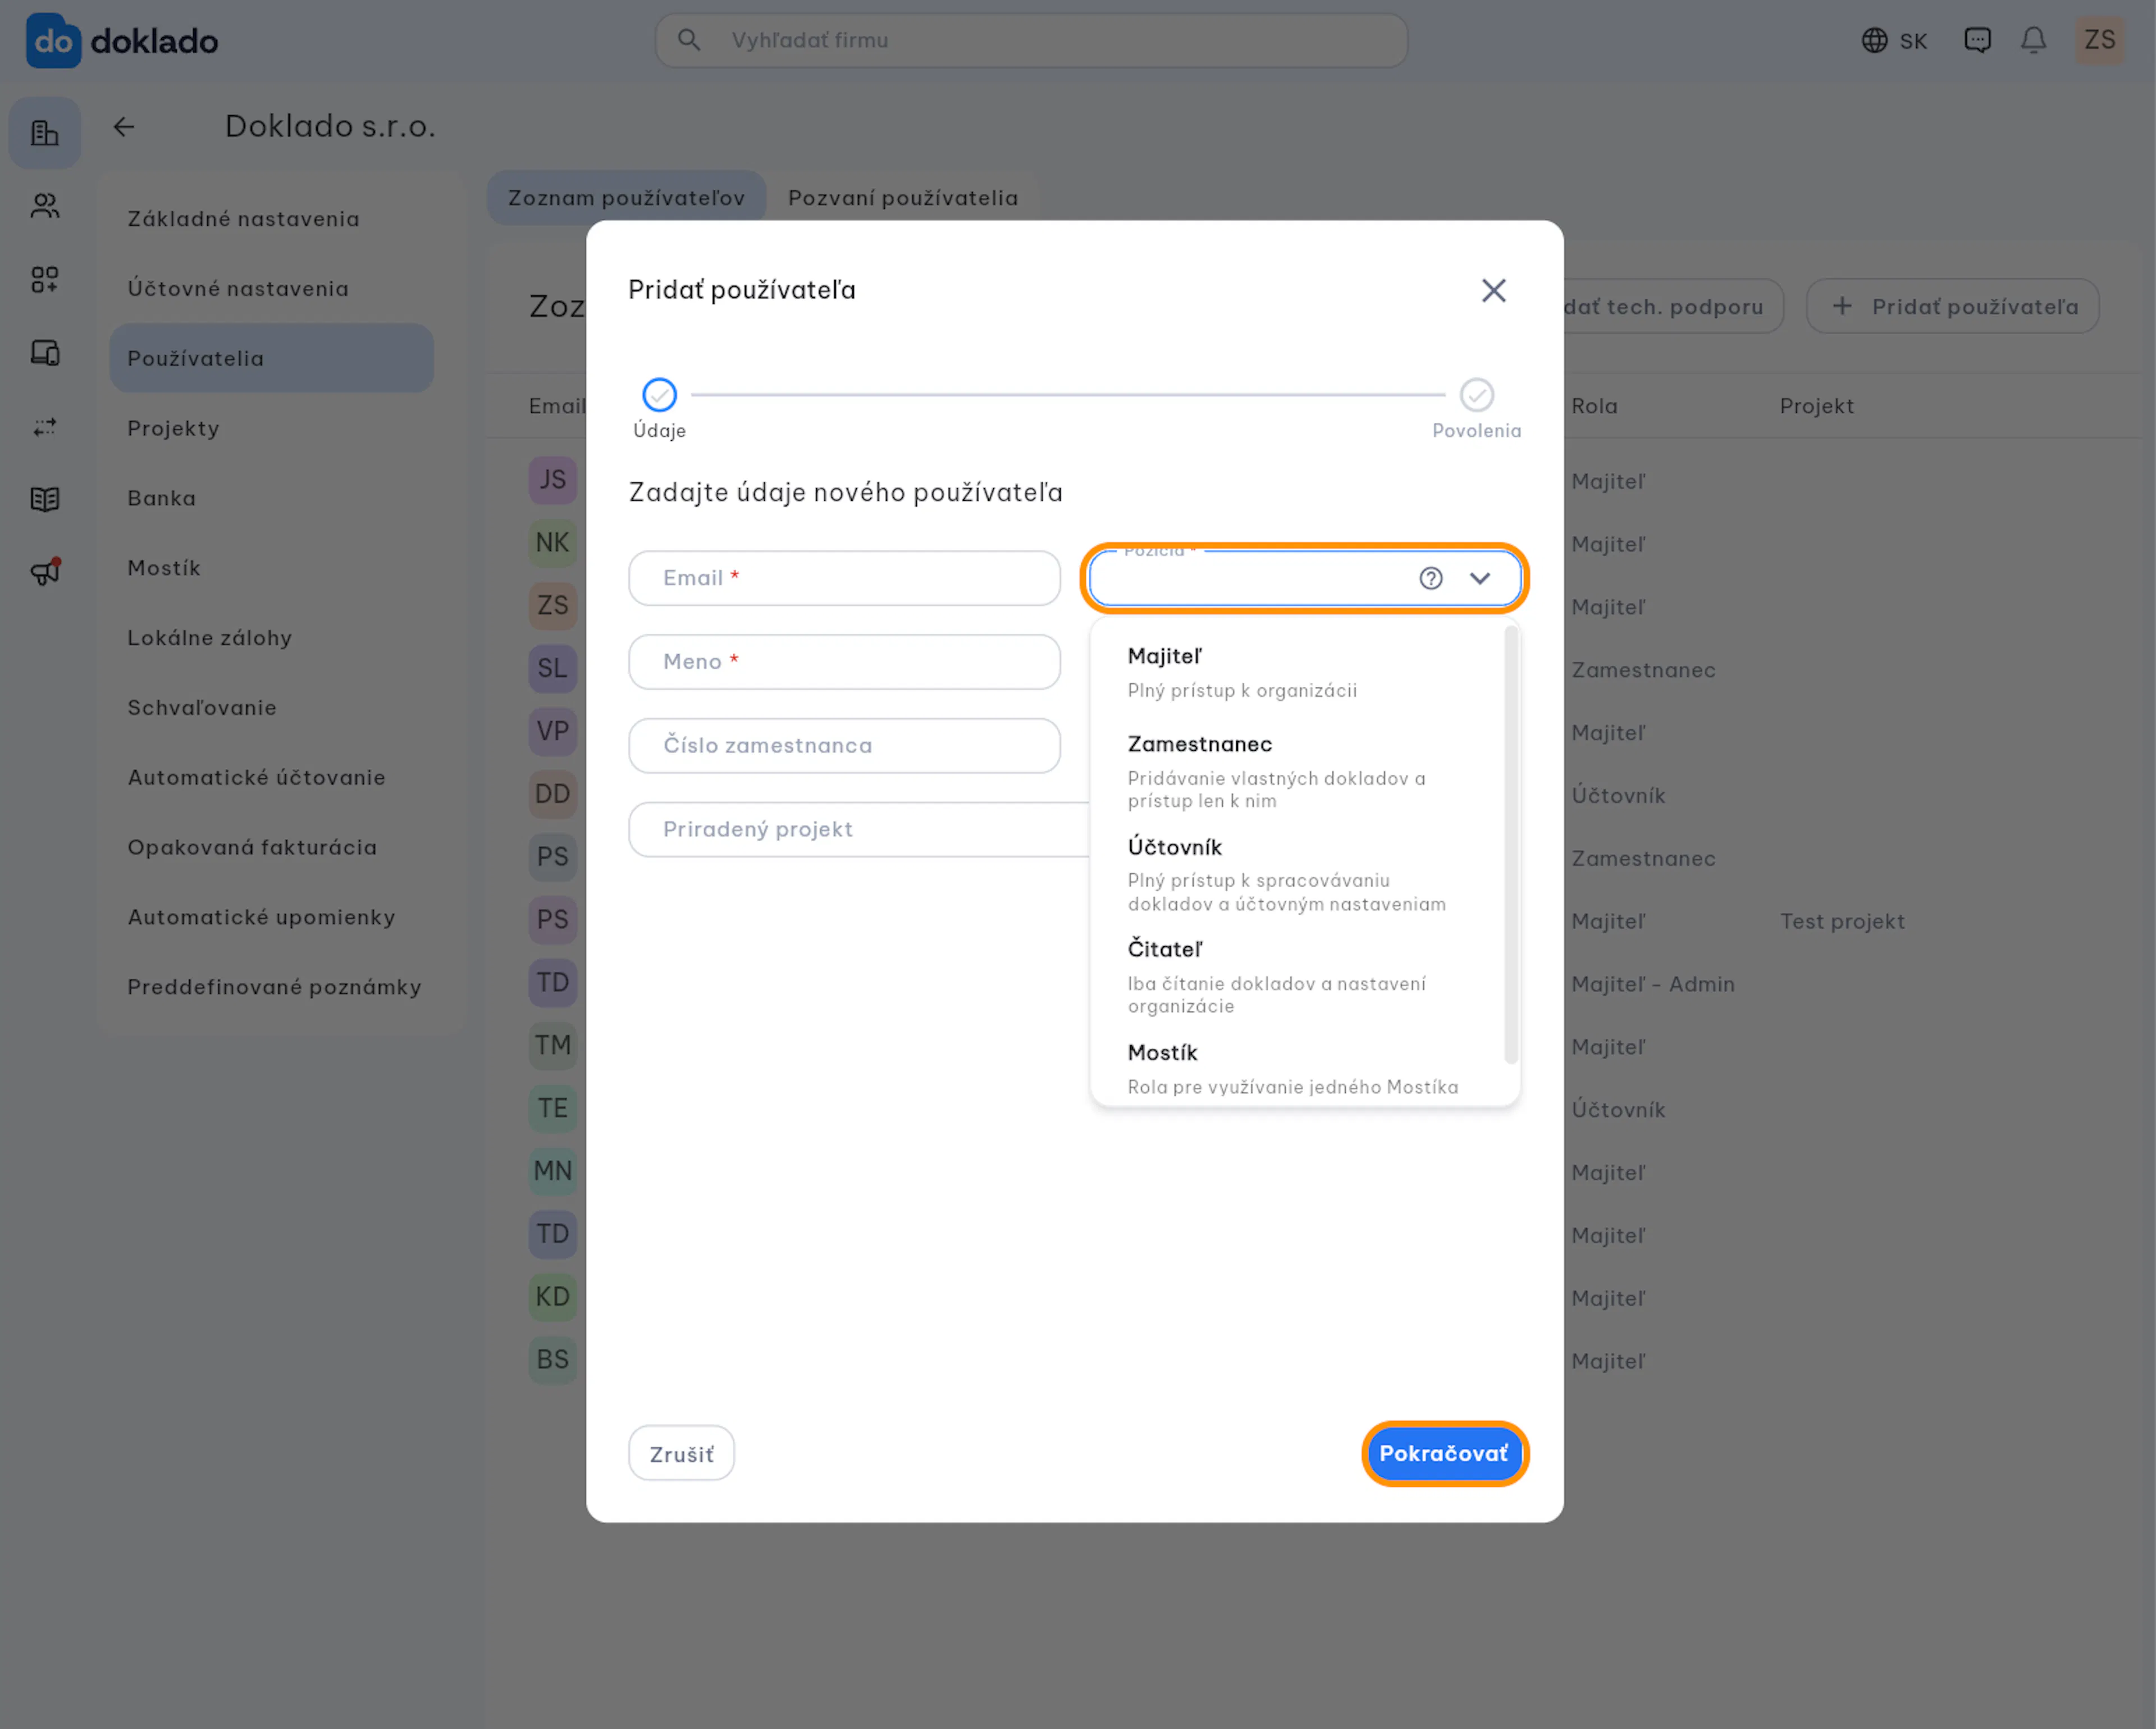Select the Majiteľ role option
2156x1729 pixels.
point(1298,672)
